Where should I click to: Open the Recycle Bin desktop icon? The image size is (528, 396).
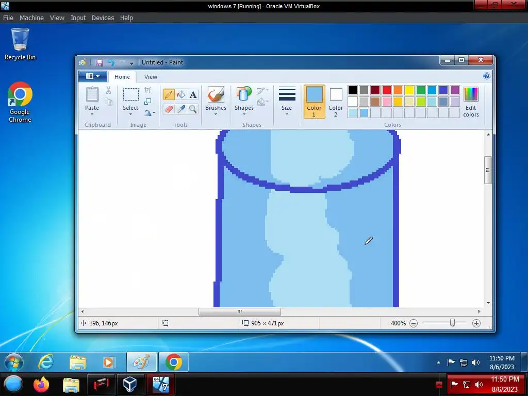click(20, 44)
